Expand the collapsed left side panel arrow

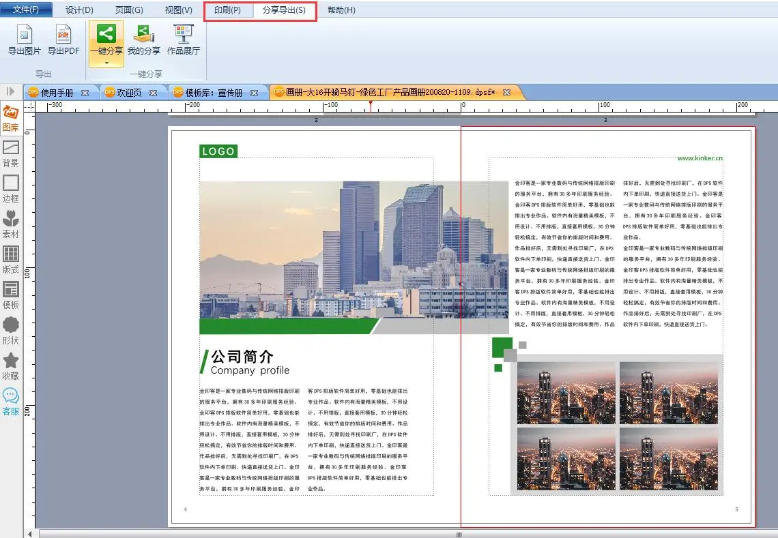[11, 91]
